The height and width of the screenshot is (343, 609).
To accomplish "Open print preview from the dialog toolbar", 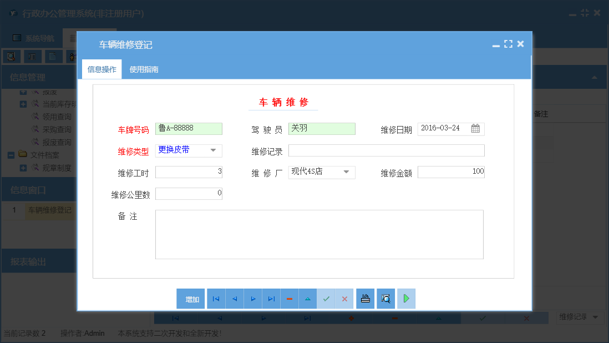I will [x=385, y=299].
